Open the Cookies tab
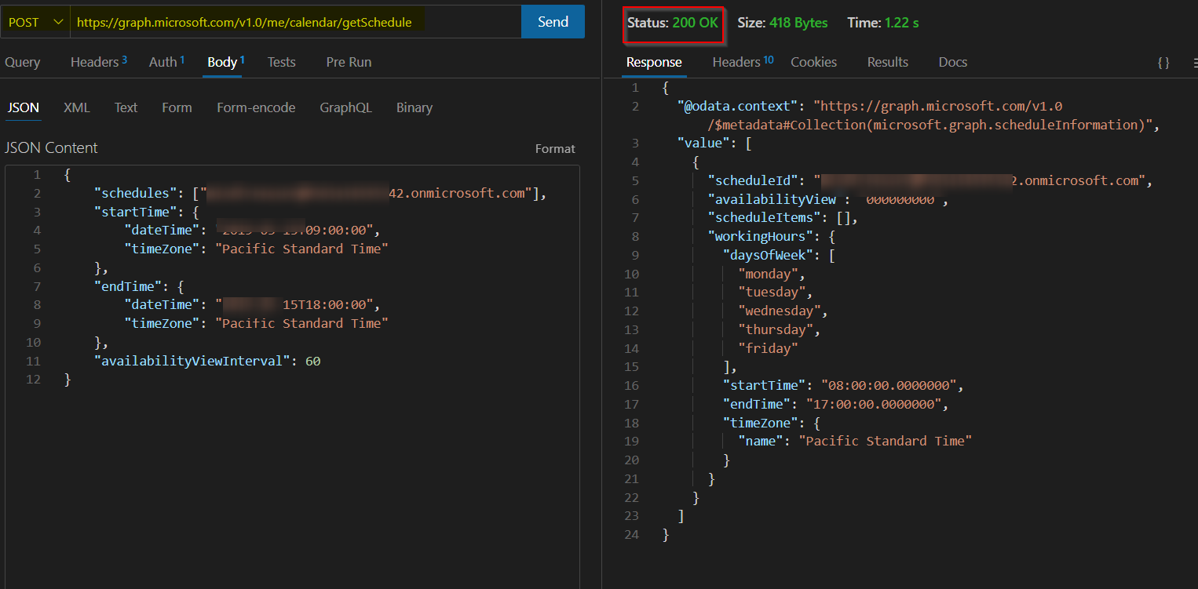The width and height of the screenshot is (1198, 589). (x=813, y=62)
